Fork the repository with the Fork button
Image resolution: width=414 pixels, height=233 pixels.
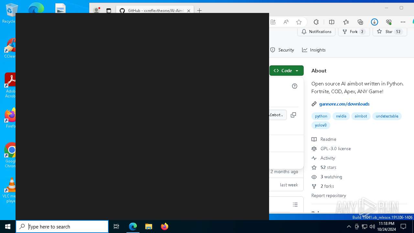click(x=354, y=31)
